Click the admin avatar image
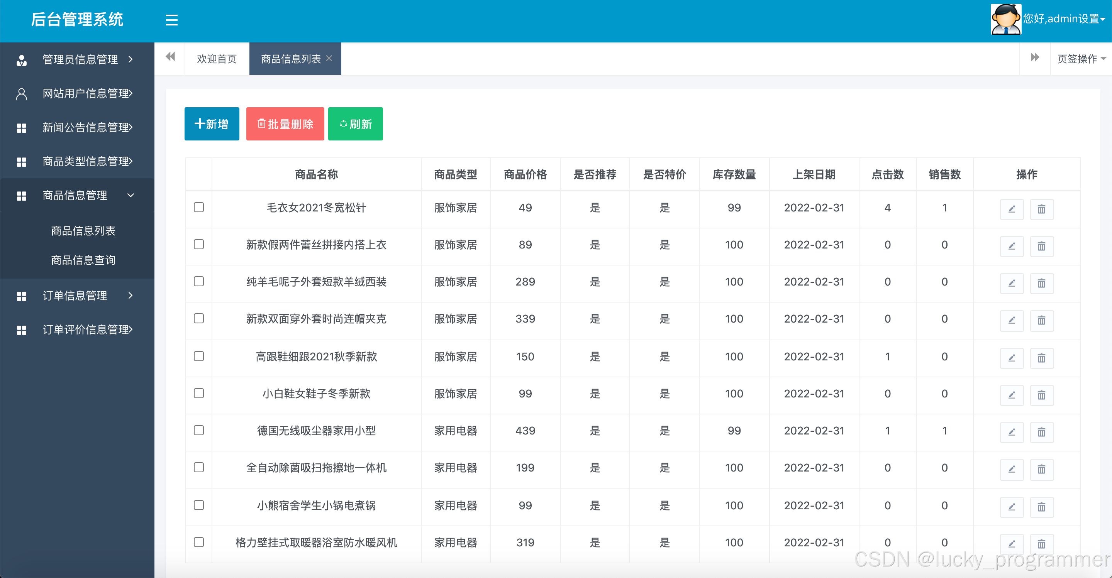 click(1005, 19)
